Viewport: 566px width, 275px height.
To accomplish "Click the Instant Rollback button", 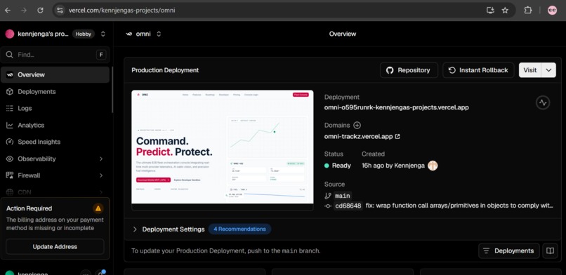I will [479, 70].
